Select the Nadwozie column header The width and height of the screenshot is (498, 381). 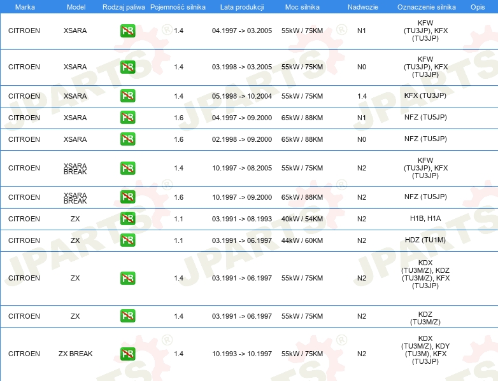pos(363,7)
